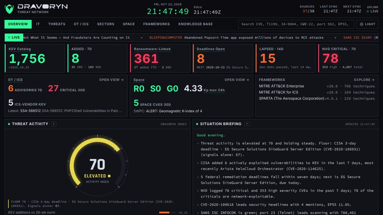Click the S0 space weather indicator

click(156, 89)
